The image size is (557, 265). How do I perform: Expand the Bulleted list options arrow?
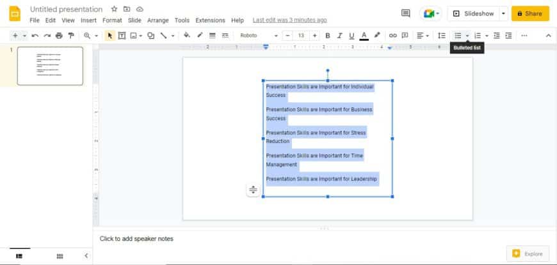(x=467, y=36)
